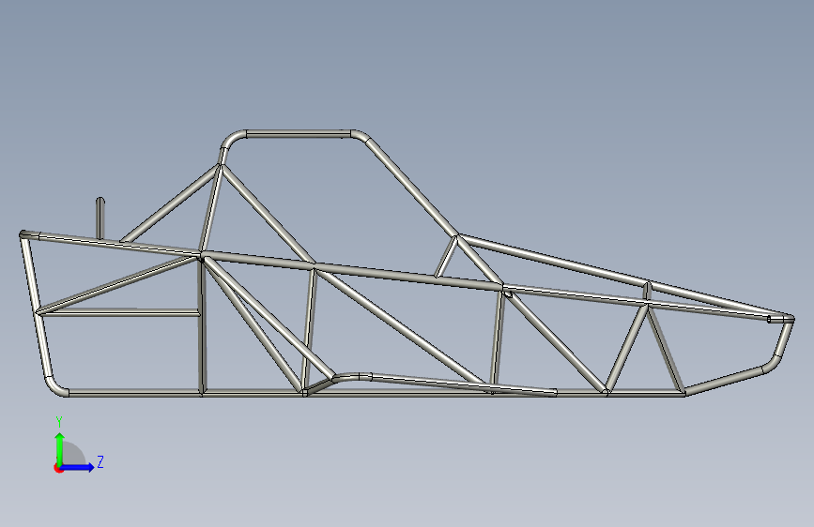Select the short vertical stub tube on the frame
Screen dimensions: 814x527
100,218
